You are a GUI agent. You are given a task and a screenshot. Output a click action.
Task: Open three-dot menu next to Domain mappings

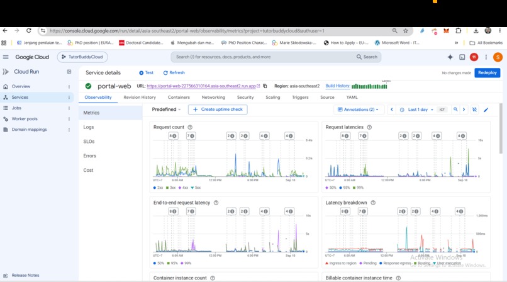coord(69,130)
